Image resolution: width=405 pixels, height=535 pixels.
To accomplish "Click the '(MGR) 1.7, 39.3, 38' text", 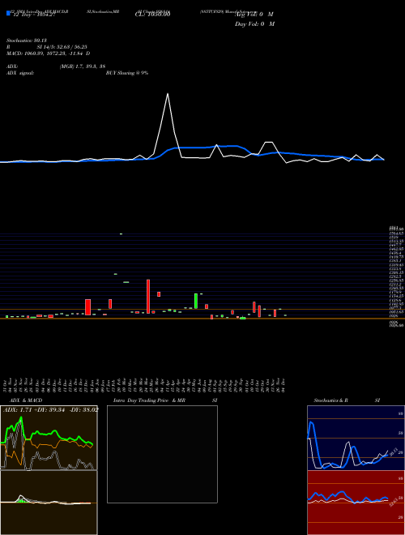I will click(x=82, y=66).
